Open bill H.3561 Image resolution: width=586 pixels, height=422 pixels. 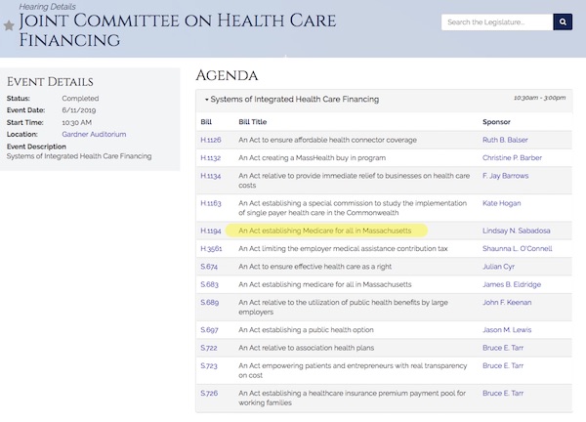(211, 248)
